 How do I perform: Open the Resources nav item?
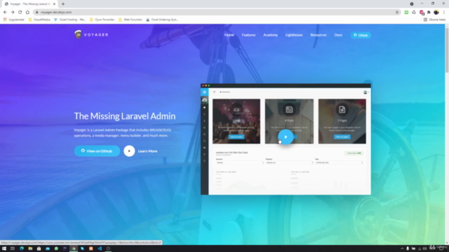[318, 35]
